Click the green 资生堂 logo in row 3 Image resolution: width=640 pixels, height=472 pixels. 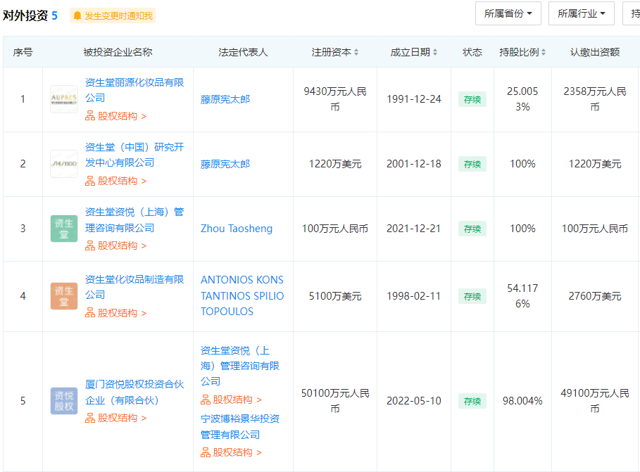point(64,229)
